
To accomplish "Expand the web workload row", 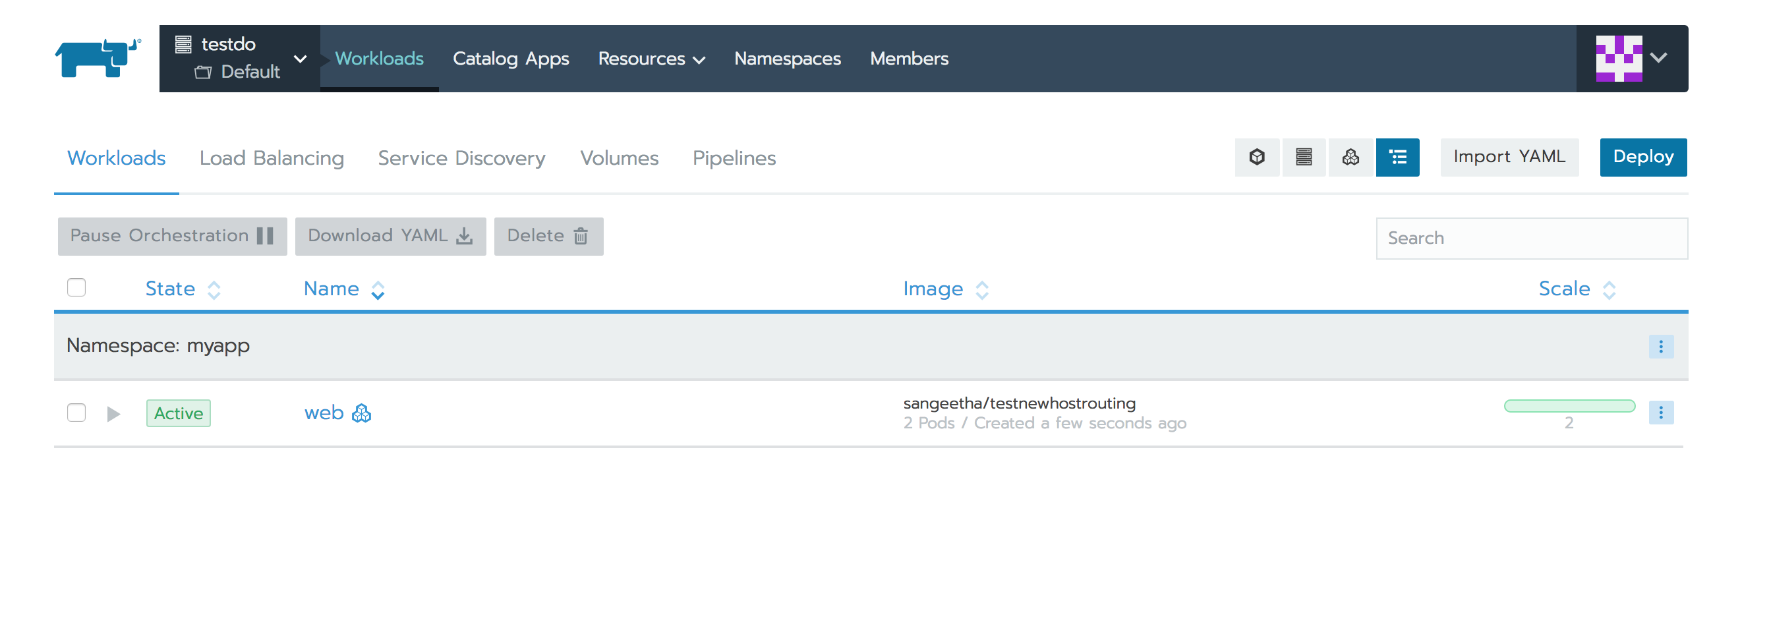I will [113, 413].
